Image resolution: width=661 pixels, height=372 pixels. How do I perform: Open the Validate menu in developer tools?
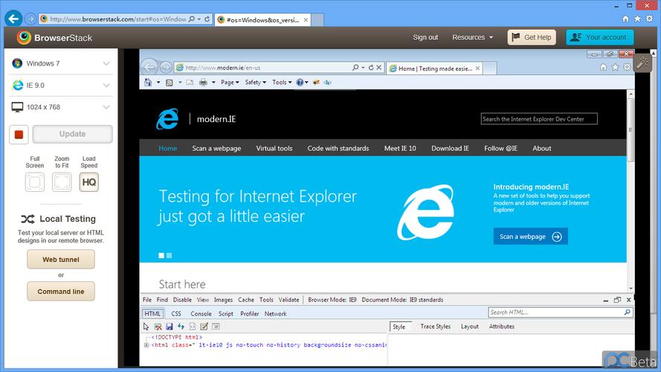(x=288, y=300)
